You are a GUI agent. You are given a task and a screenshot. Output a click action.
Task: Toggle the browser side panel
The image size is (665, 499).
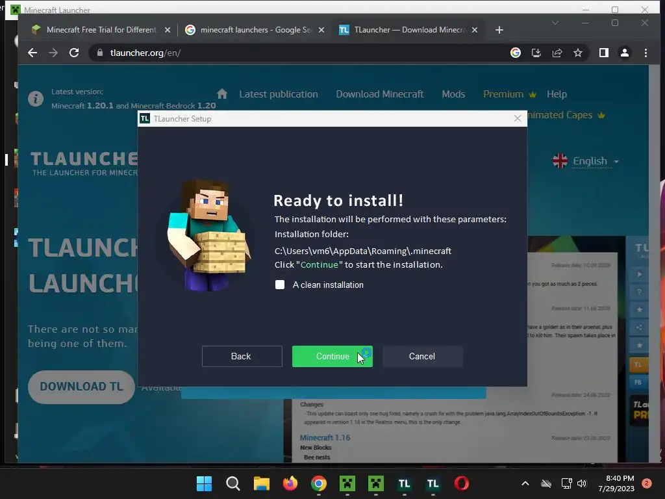604,53
